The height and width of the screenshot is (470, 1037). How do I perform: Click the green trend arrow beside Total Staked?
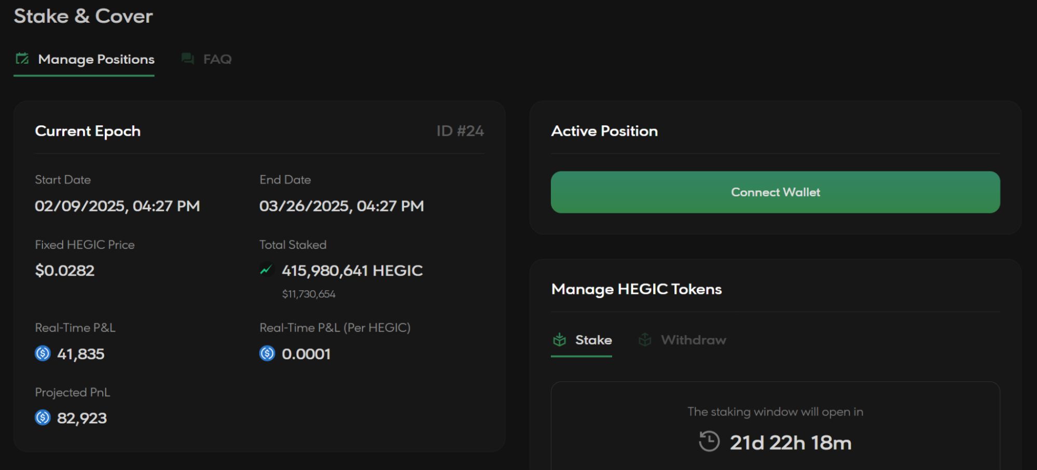click(x=266, y=270)
